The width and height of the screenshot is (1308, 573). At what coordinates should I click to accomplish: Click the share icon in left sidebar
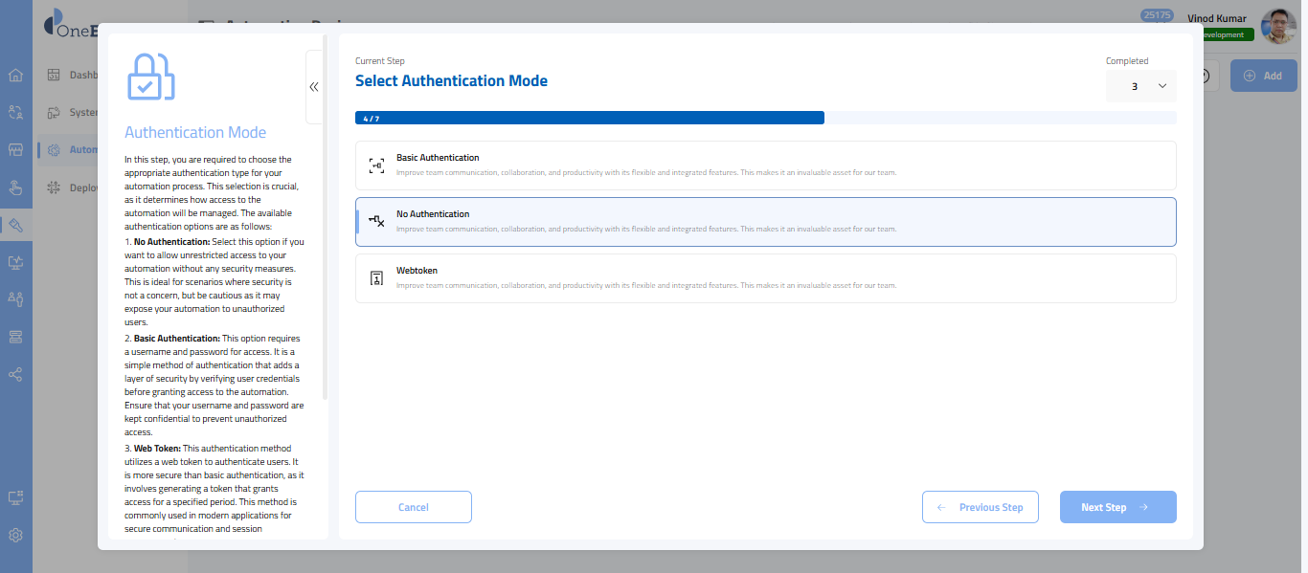pyautogui.click(x=15, y=374)
